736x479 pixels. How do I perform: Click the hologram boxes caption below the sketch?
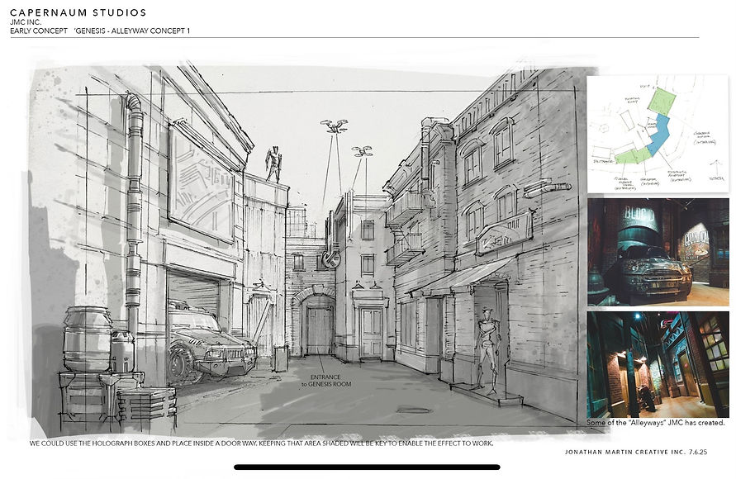(261, 443)
